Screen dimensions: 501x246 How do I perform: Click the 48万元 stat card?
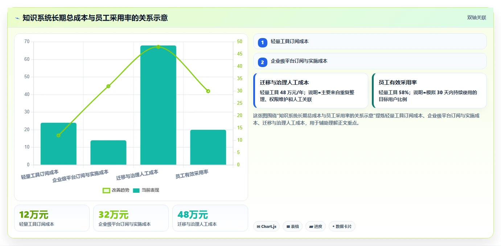210,218
